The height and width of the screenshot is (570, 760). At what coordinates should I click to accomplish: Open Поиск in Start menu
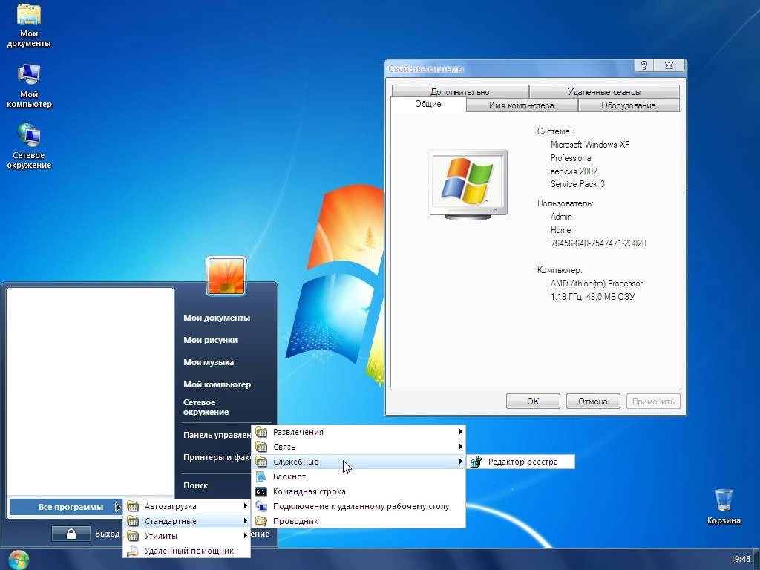[x=195, y=485]
